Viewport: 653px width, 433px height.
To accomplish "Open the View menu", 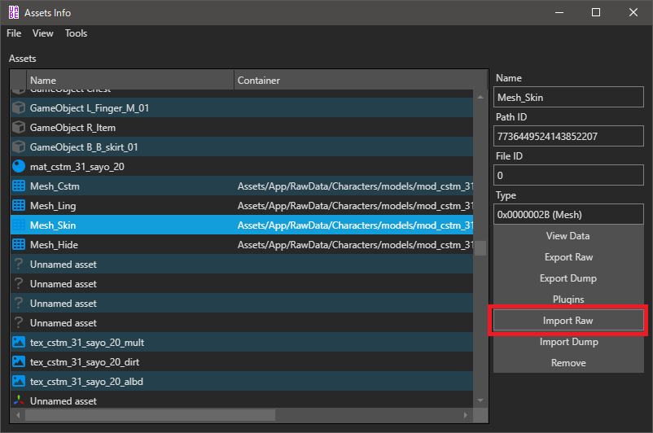I will 43,33.
